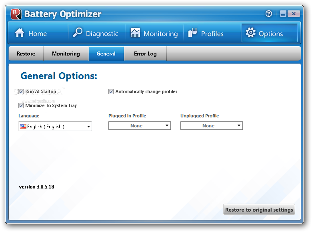Viewport: 312px width, 232px height.
Task: Click the Diagnostic magnifier icon
Action: point(78,32)
